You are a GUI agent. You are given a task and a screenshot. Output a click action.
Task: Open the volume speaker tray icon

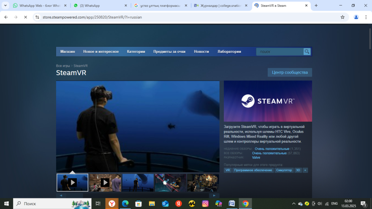(320, 204)
